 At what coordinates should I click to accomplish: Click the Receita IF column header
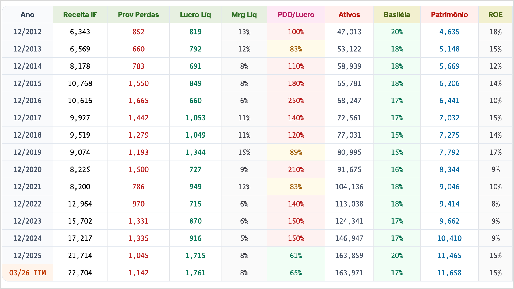[80, 15]
